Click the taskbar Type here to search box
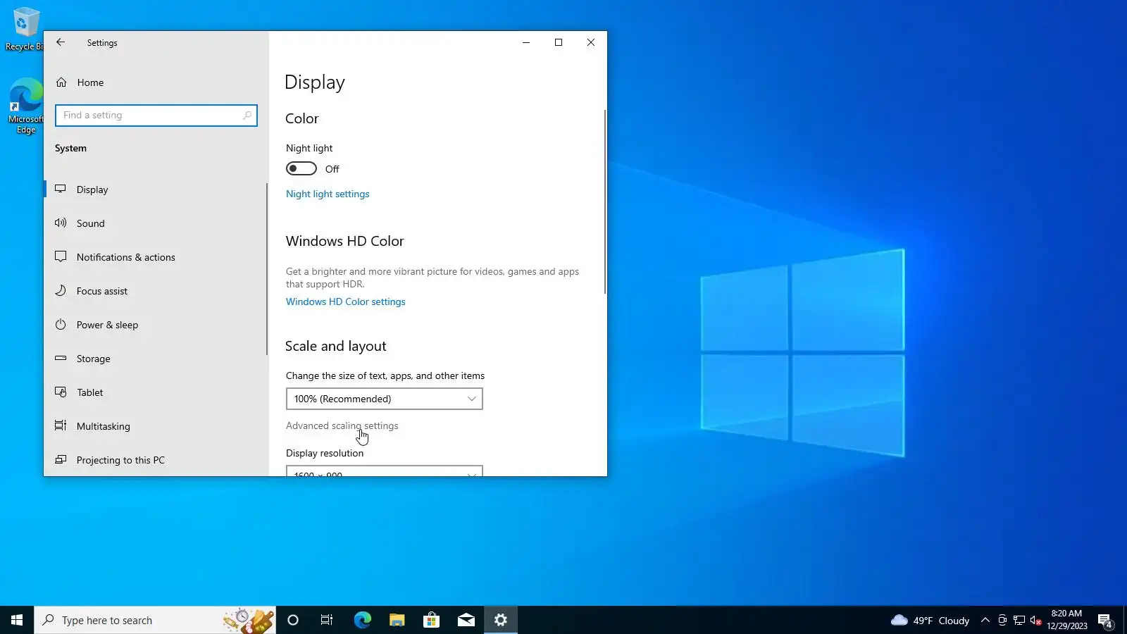 [x=155, y=620]
